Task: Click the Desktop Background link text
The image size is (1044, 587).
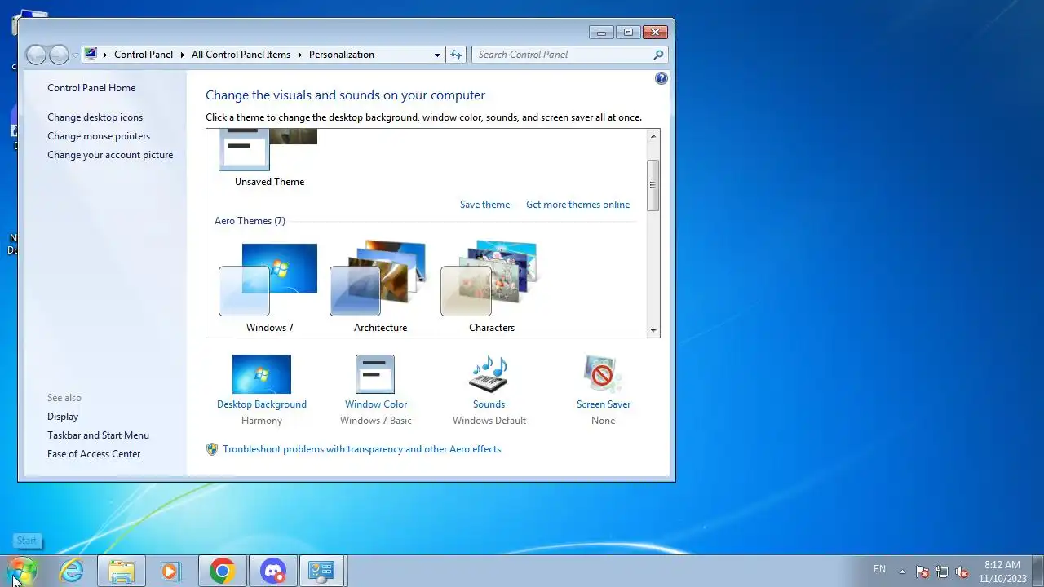Action: tap(262, 404)
